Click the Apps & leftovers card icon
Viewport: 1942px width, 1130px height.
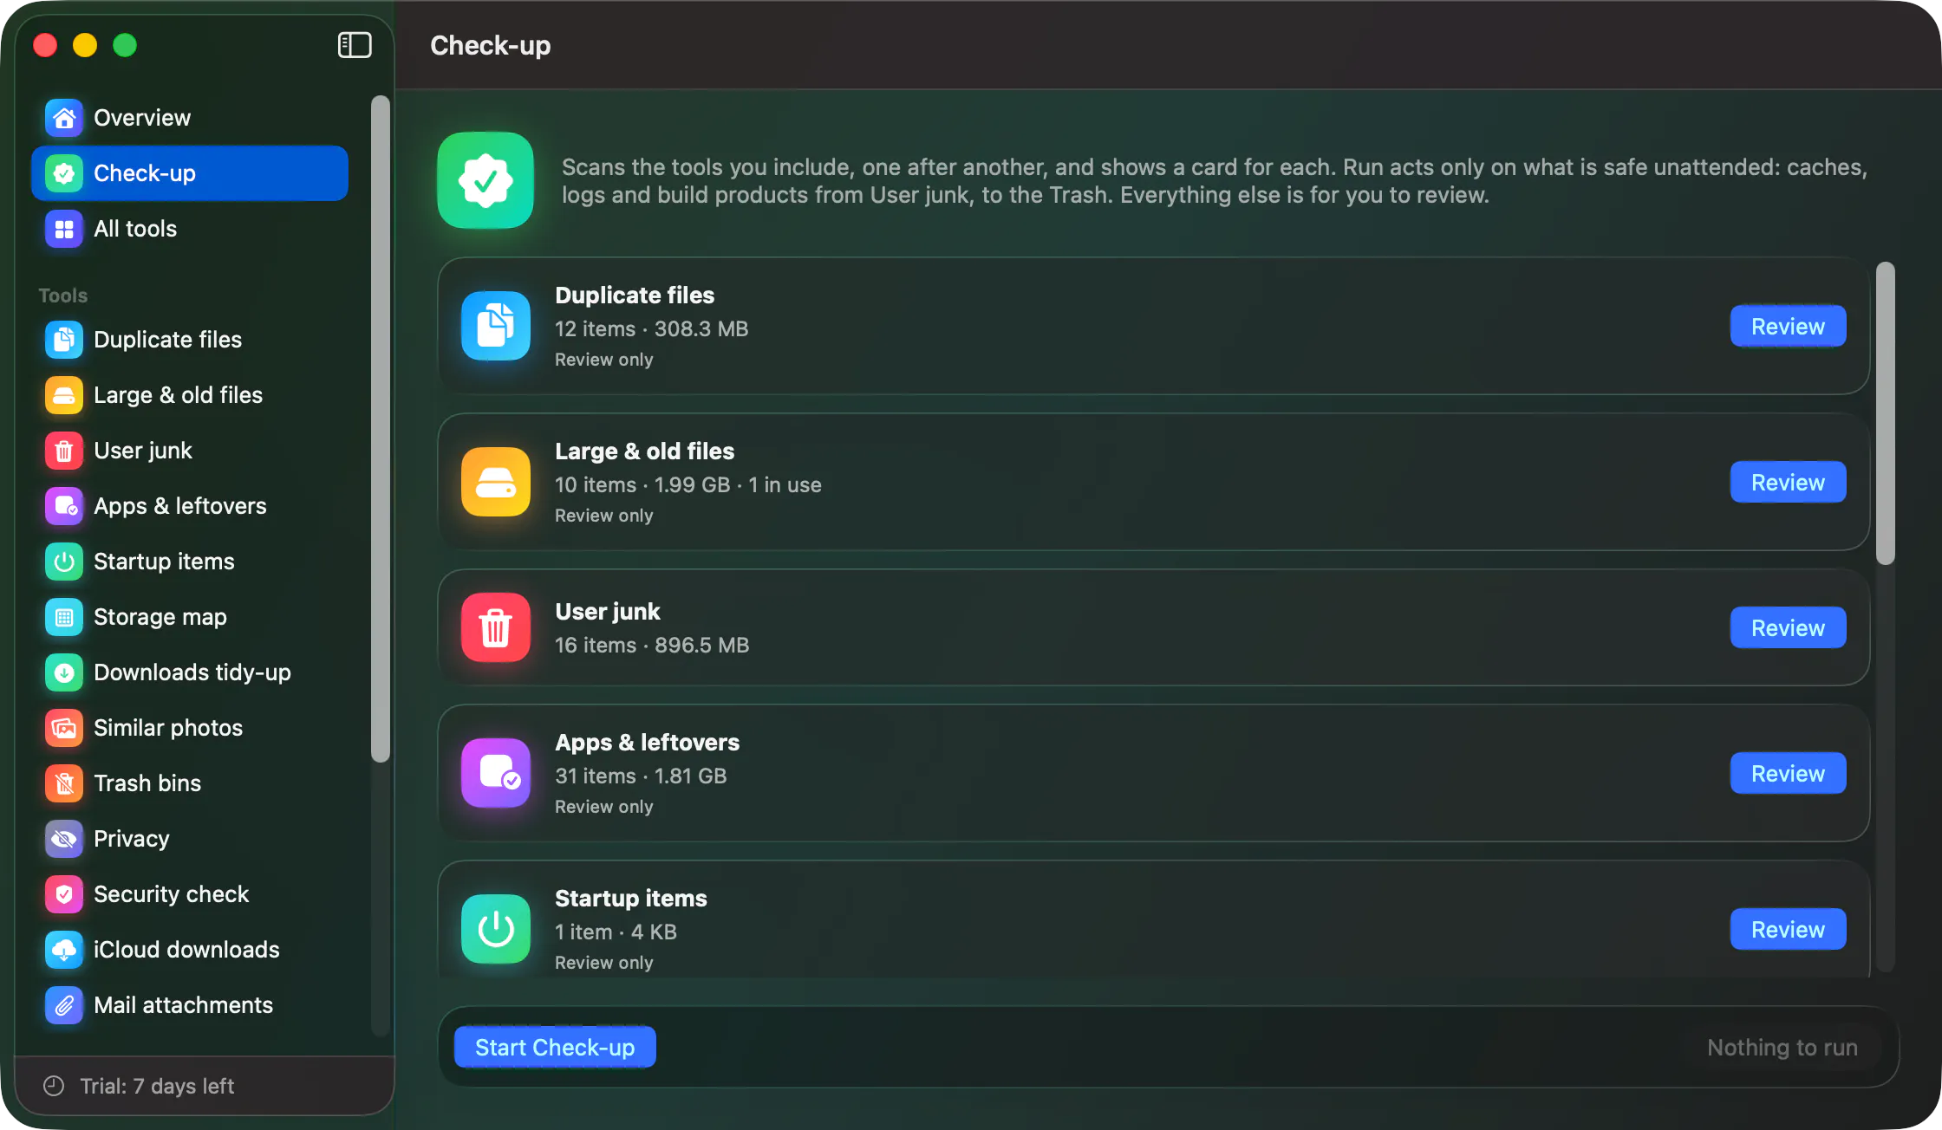pyautogui.click(x=496, y=773)
